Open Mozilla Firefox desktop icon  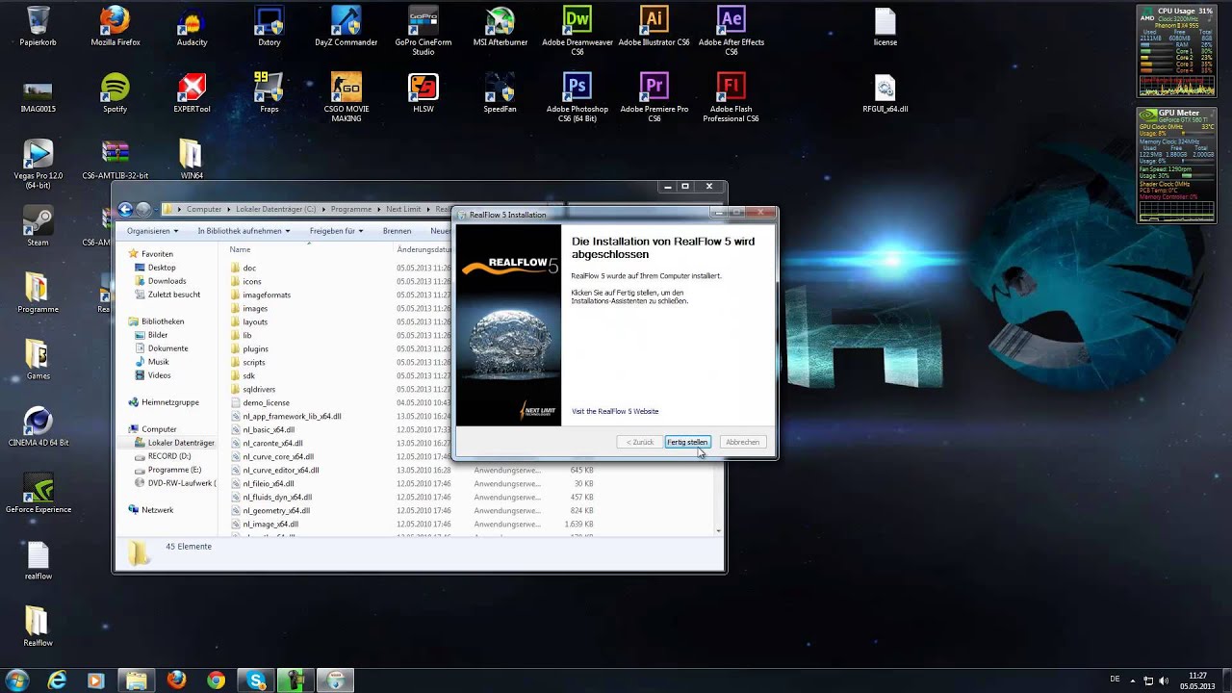pyautogui.click(x=115, y=27)
